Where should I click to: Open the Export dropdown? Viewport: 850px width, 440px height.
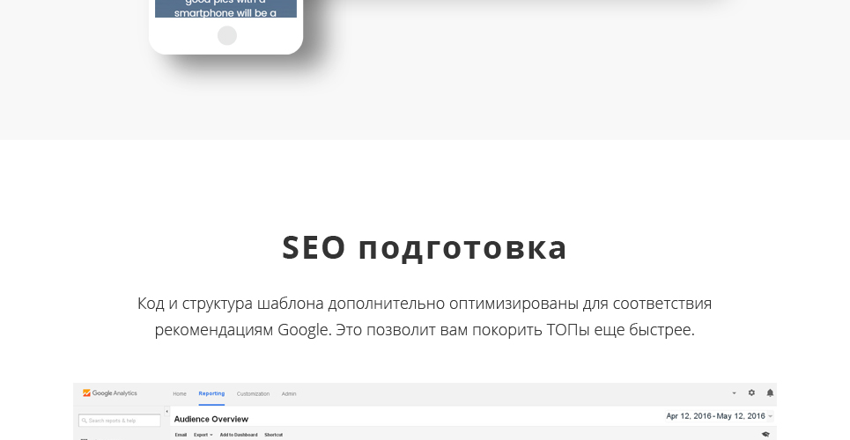(x=203, y=435)
